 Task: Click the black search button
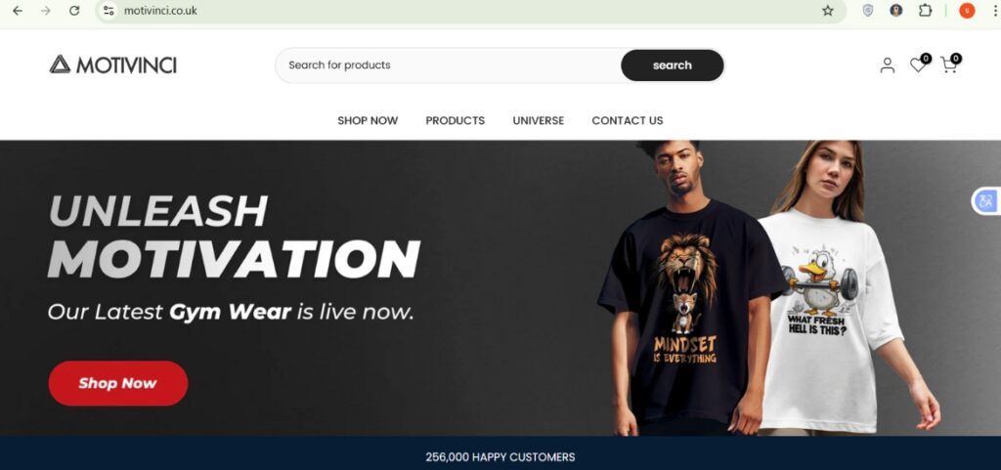pos(673,65)
